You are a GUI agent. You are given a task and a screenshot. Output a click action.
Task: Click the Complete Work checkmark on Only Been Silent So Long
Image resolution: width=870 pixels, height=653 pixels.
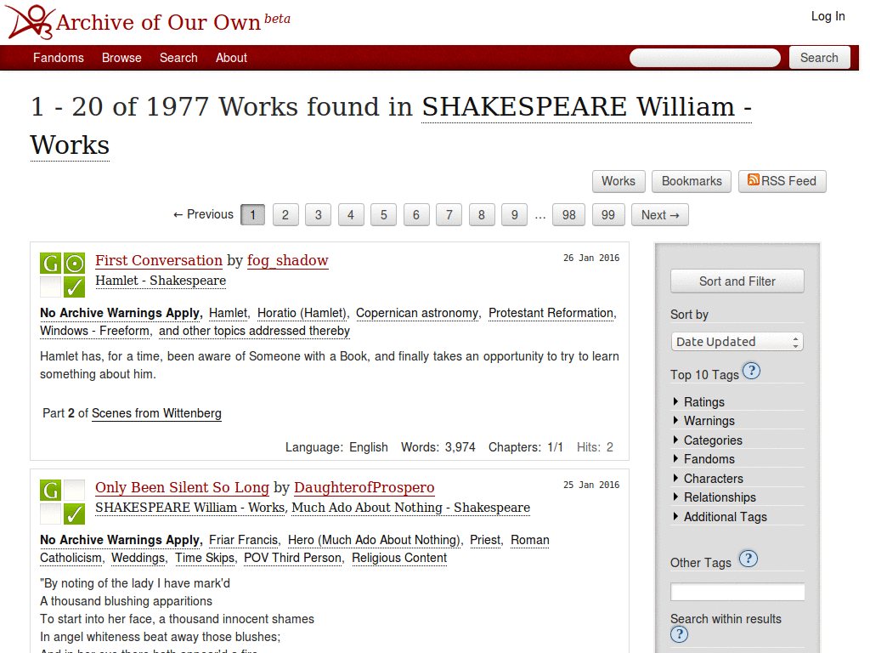75,514
